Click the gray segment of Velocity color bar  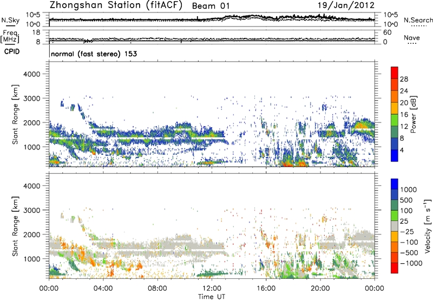[x=395, y=226]
